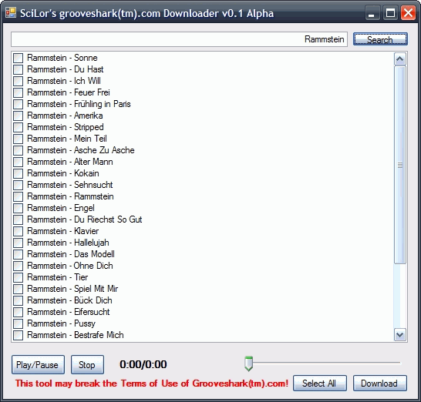Check Rammstein - Du Riechst So Gut box
This screenshot has height=402, width=421.
[18, 219]
